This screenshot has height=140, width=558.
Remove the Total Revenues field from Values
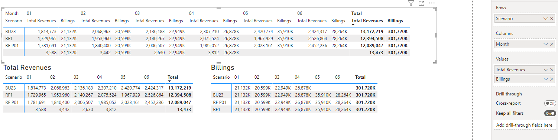[552, 69]
